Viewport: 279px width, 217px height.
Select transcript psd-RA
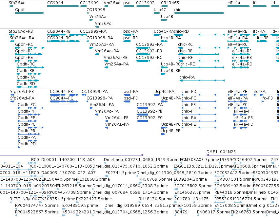coord(129,35)
